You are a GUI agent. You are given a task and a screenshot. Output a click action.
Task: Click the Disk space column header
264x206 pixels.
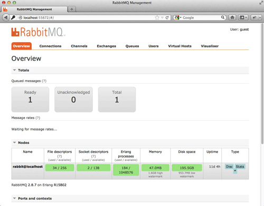point(187,152)
